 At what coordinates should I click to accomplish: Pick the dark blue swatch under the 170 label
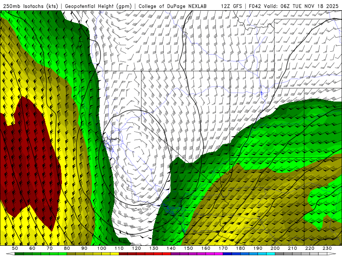(227, 254)
